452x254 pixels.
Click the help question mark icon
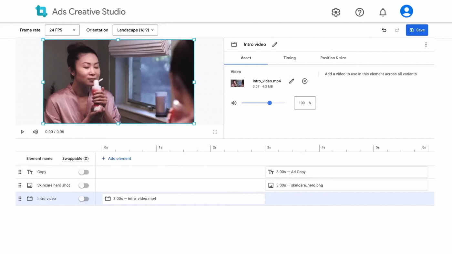[x=359, y=12]
